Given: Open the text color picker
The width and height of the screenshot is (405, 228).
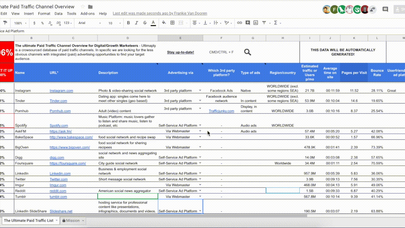Looking at the screenshot, I should [x=153, y=23].
